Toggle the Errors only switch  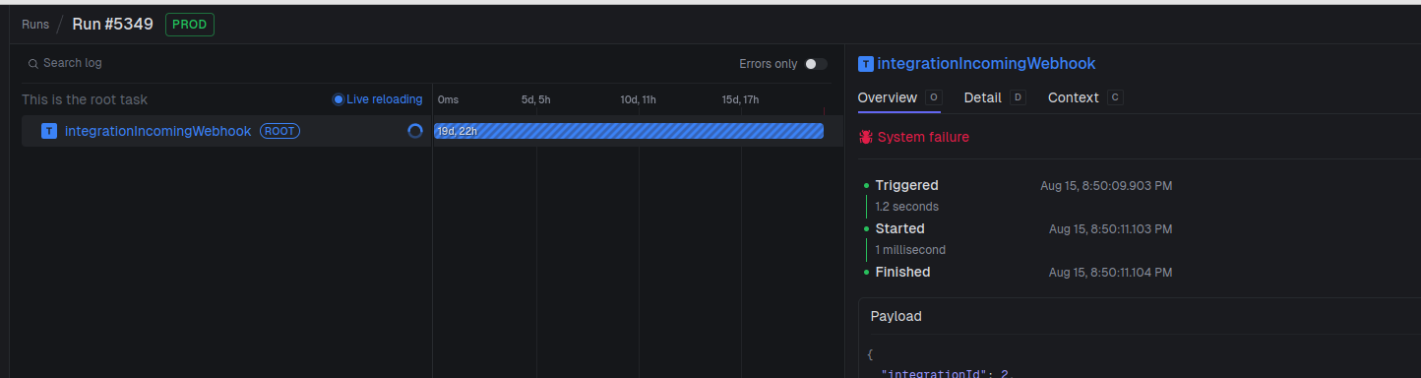point(816,64)
